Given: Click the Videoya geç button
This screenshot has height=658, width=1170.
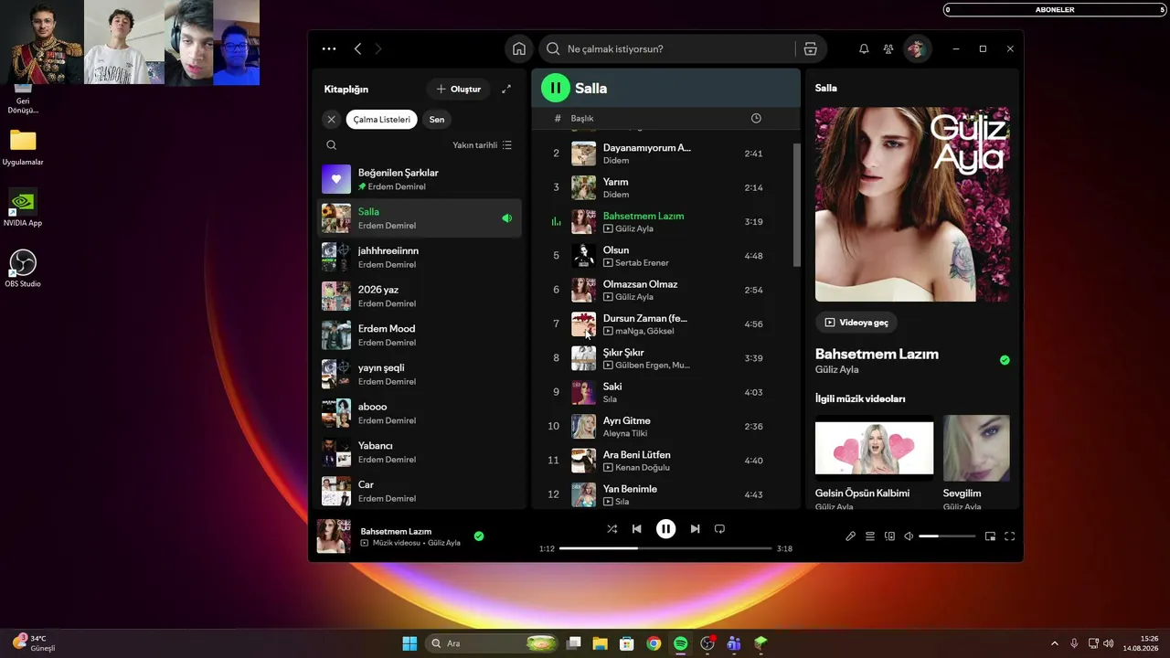Looking at the screenshot, I should pyautogui.click(x=856, y=322).
